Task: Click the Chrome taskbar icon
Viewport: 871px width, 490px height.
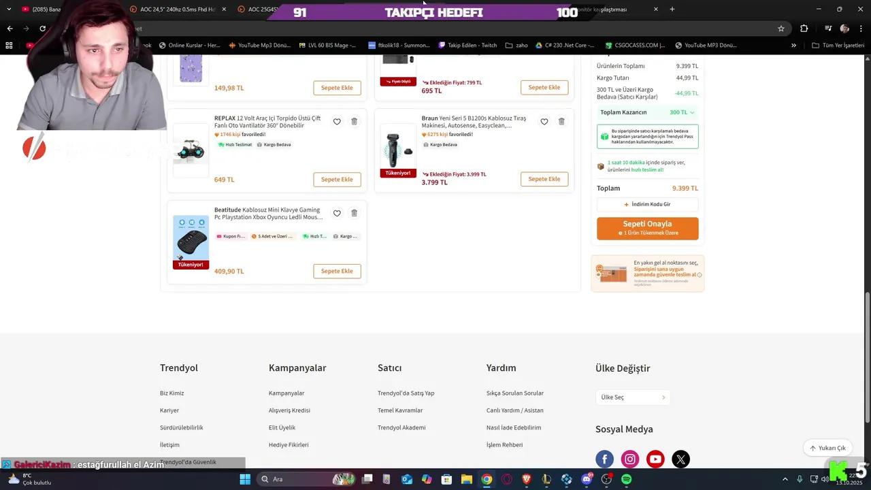Action: click(487, 479)
